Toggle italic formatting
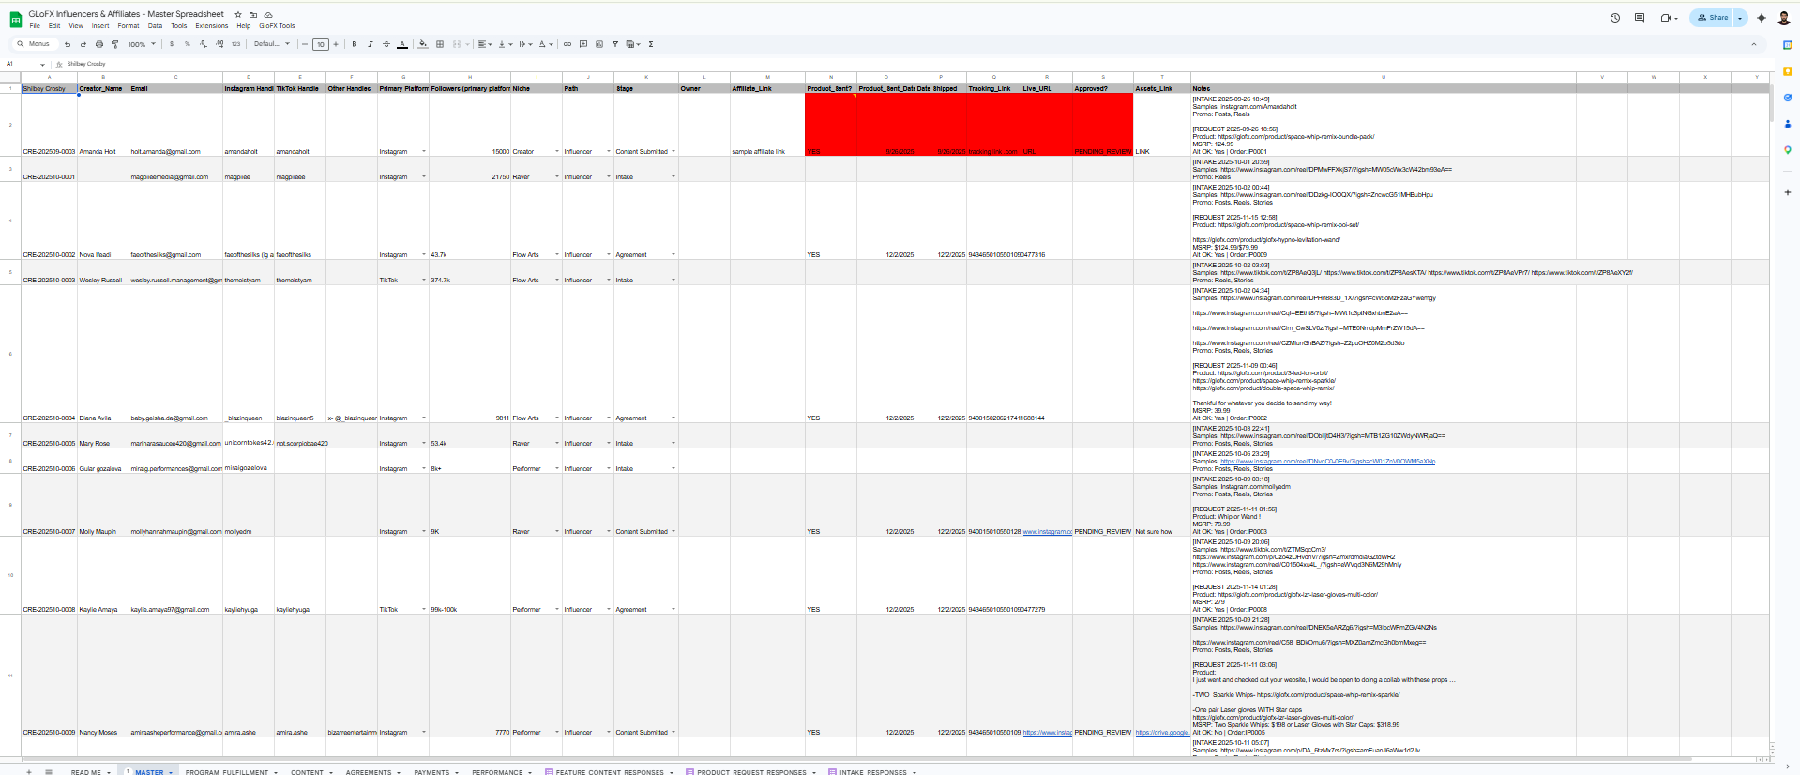1800x775 pixels. click(371, 44)
